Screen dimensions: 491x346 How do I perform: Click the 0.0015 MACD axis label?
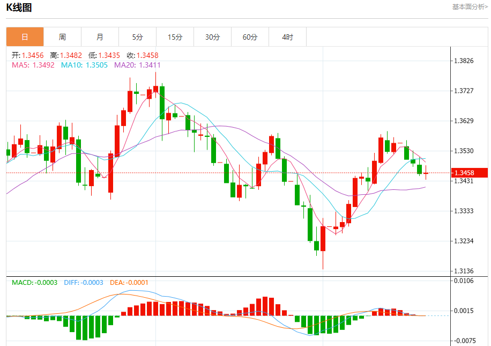[x=464, y=311]
